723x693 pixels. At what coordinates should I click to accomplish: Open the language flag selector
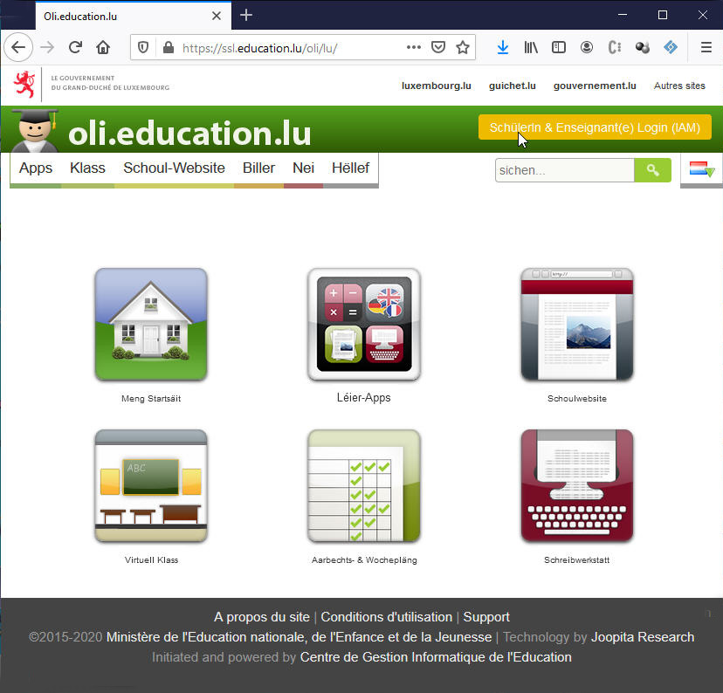tap(701, 169)
